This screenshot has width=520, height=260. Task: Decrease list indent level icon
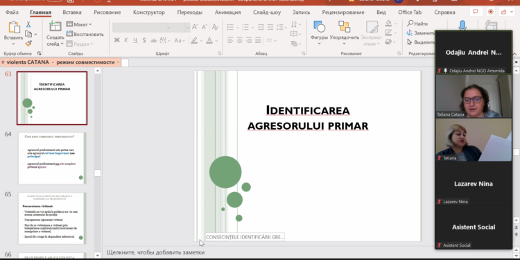pos(261,27)
